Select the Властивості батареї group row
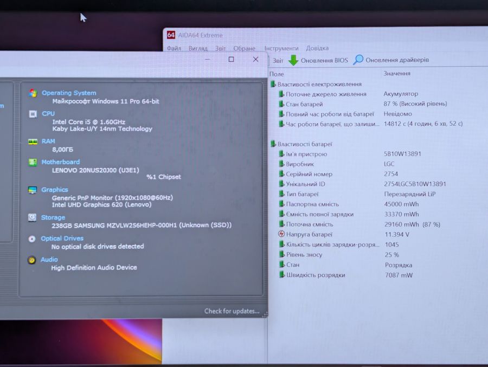This screenshot has width=488, height=367. (301, 144)
